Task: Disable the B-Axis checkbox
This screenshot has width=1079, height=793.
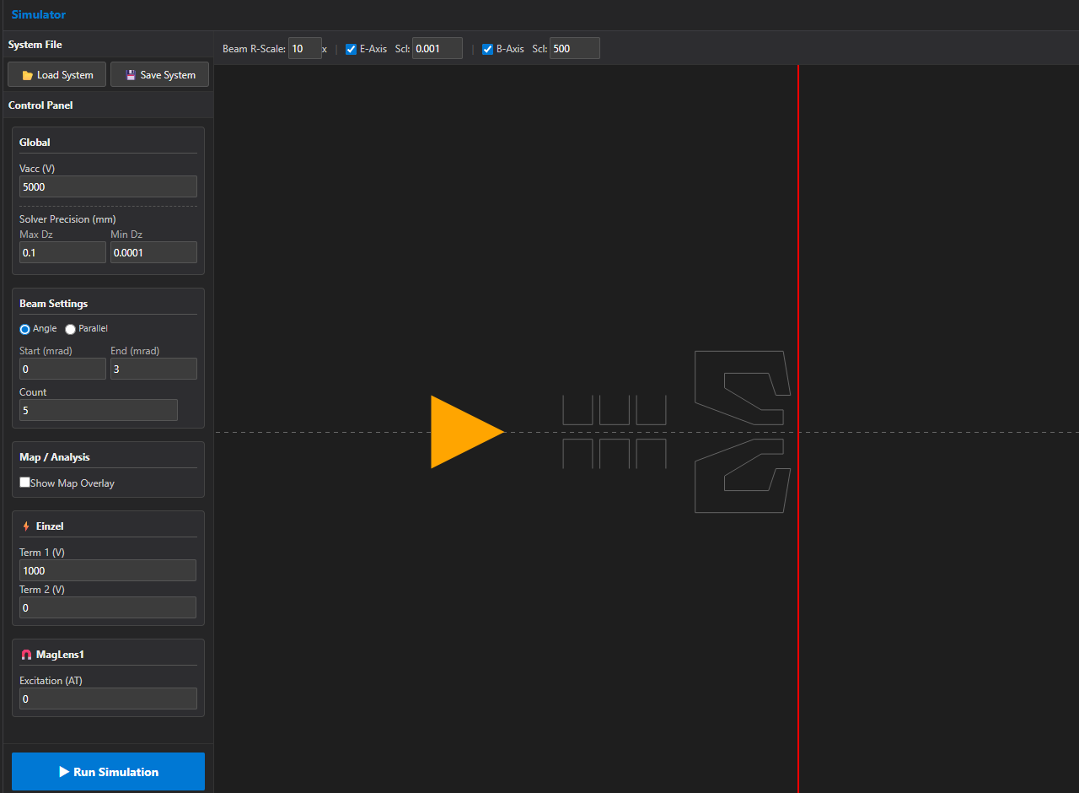Action: [x=487, y=49]
